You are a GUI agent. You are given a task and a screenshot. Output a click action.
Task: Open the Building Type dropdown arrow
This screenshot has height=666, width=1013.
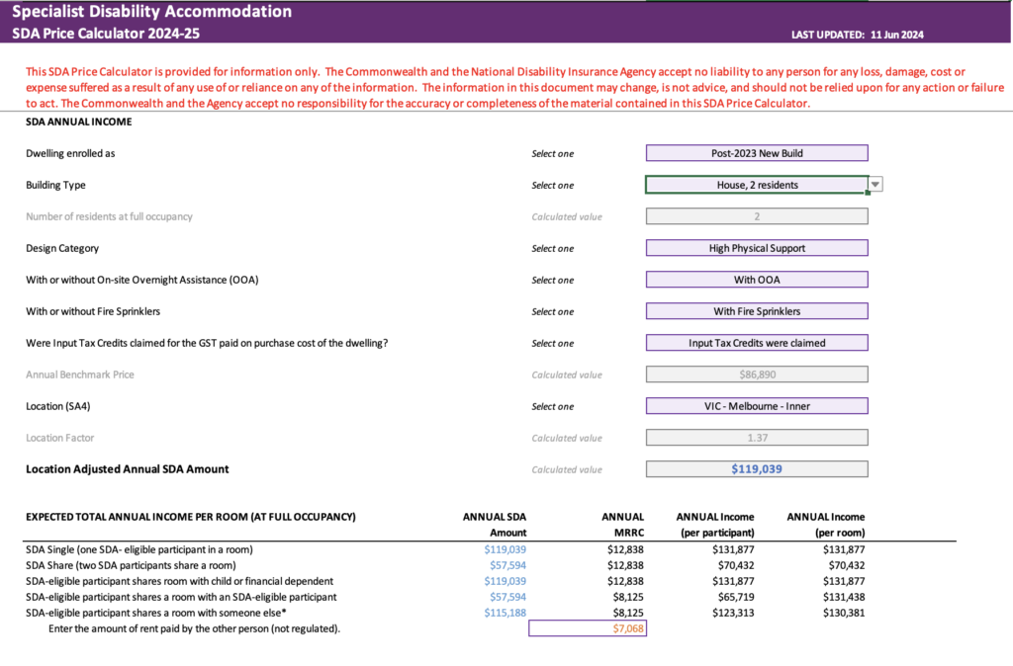click(x=875, y=184)
